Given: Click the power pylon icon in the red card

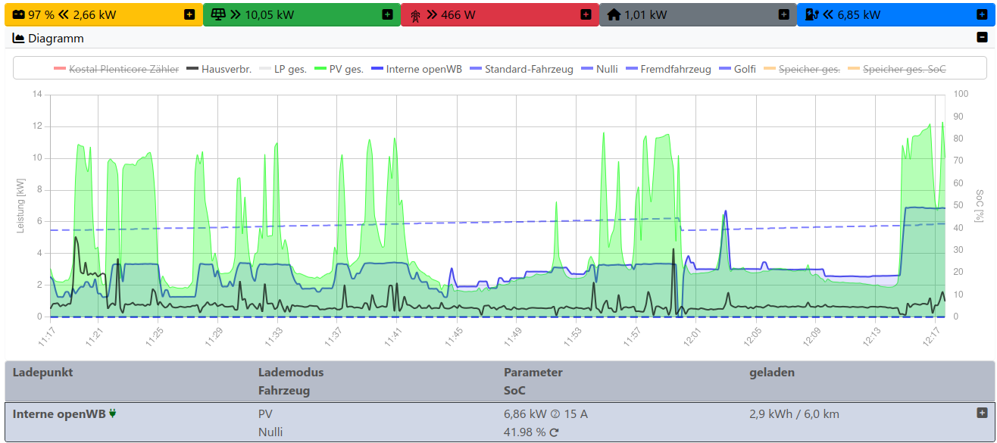Looking at the screenshot, I should [x=415, y=14].
